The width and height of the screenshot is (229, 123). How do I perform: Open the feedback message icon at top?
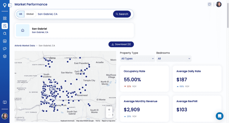pos(210,4)
